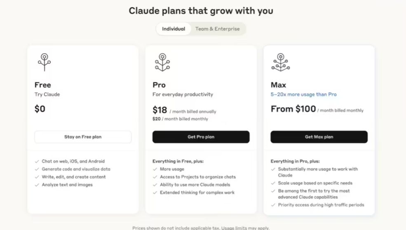
Task: Click the $18 annual Pro price
Action: pyautogui.click(x=160, y=110)
